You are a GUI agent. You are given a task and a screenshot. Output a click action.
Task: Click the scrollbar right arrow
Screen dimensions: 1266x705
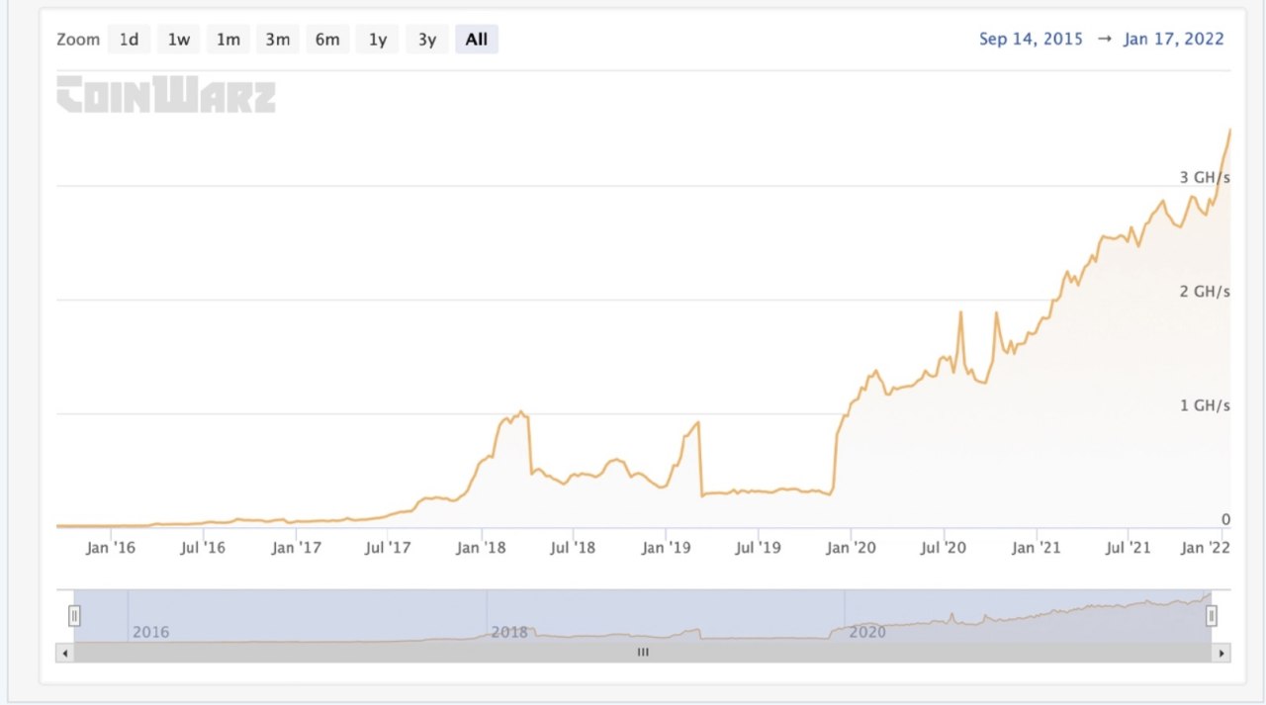click(1221, 653)
